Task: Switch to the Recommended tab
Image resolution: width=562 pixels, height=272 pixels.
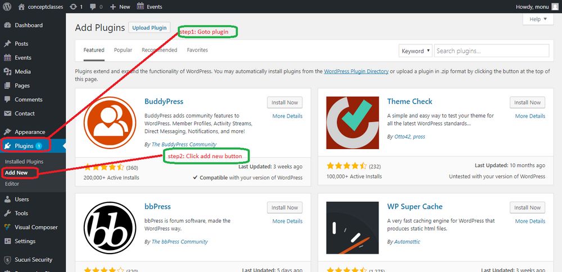Action: click(160, 50)
